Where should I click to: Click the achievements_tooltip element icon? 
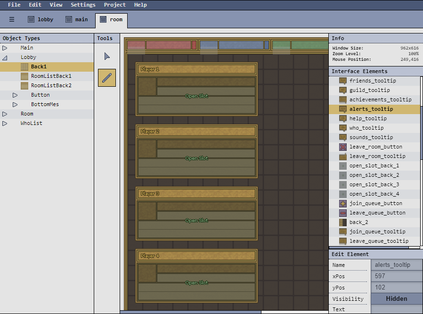[343, 99]
